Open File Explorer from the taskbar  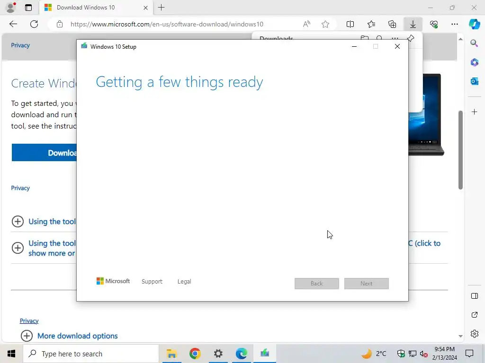tap(171, 354)
